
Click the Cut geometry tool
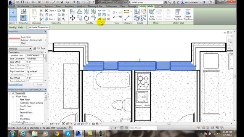point(49,15)
